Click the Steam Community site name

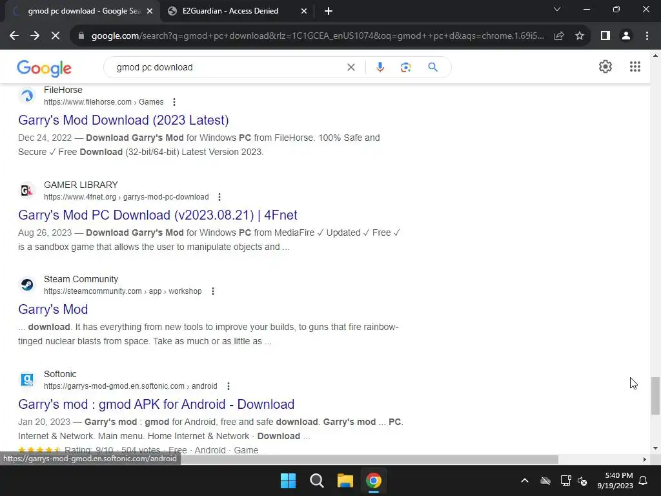pos(81,279)
